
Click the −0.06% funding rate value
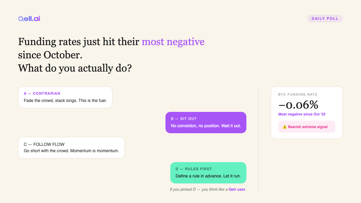tap(298, 105)
